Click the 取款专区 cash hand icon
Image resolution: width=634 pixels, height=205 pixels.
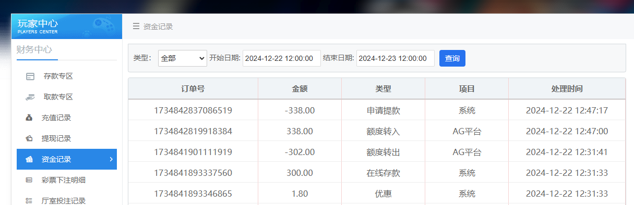click(x=30, y=97)
